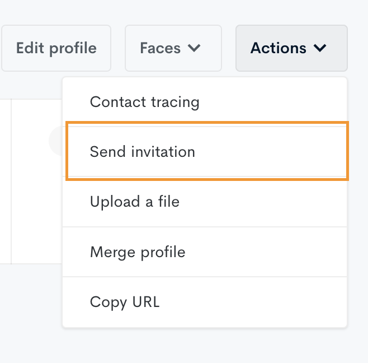Viewport: 368px width, 363px height.
Task: Open contact tracing for this profile
Action: click(205, 102)
